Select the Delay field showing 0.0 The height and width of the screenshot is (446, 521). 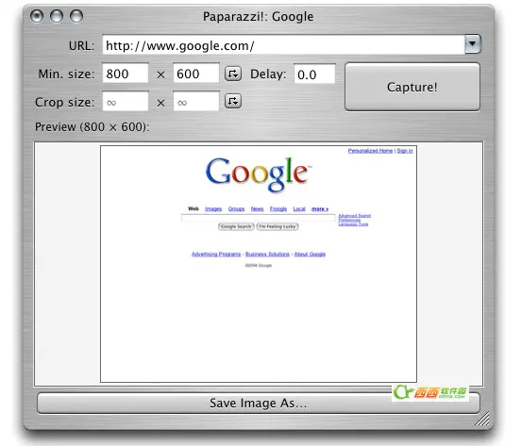[314, 74]
